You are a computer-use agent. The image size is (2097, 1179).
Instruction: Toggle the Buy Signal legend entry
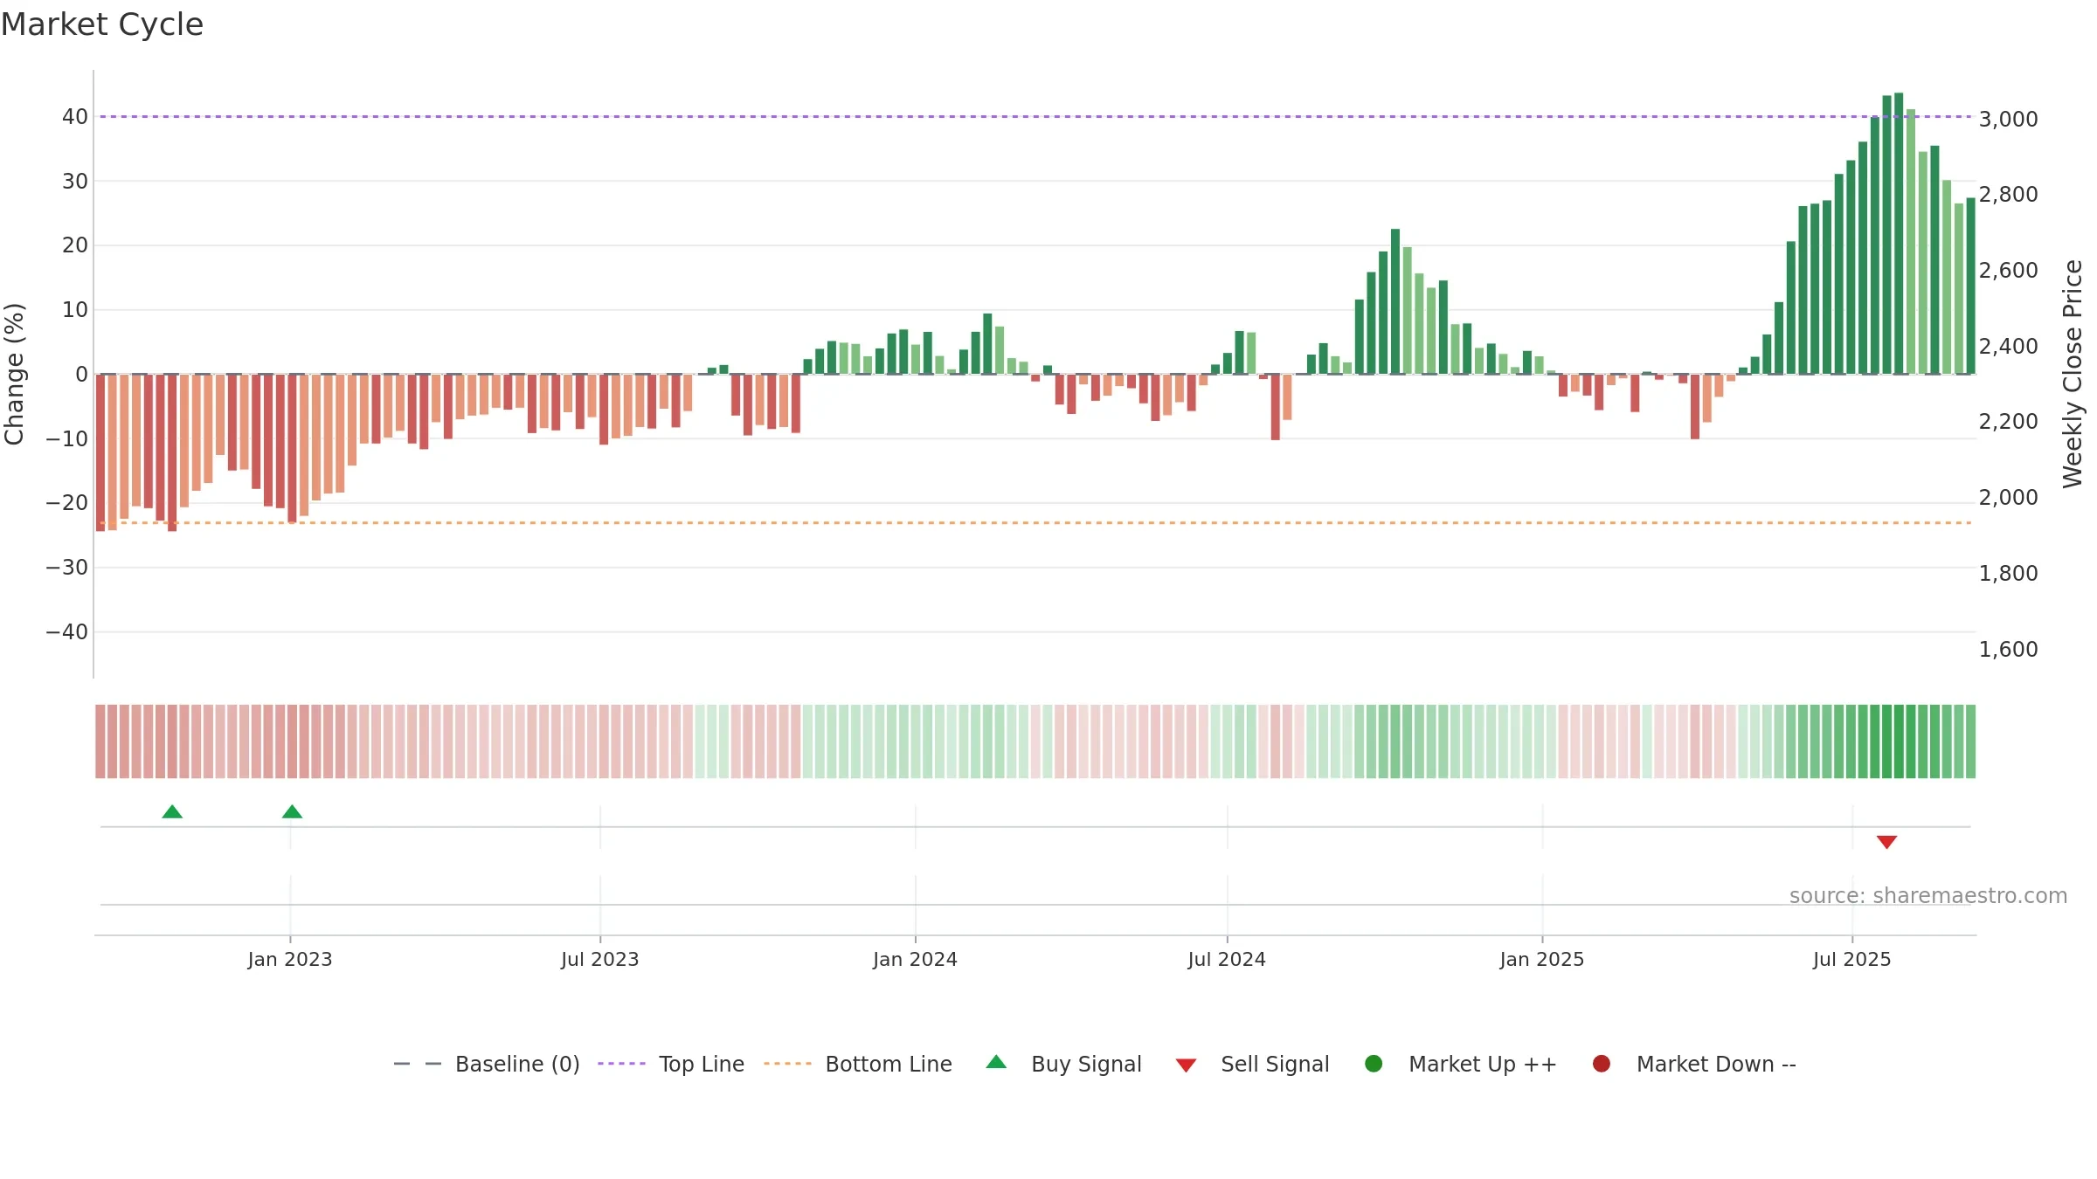(1063, 1064)
